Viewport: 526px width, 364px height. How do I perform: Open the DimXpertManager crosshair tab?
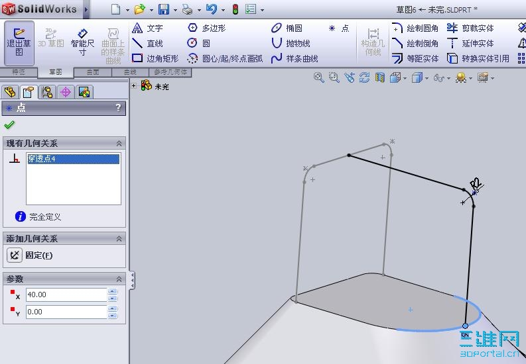(66, 92)
